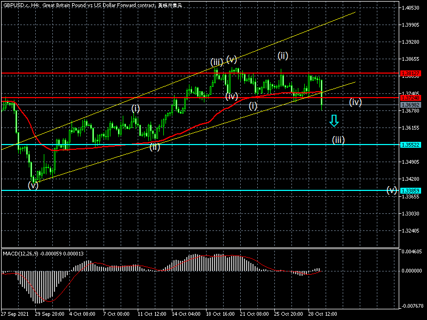Select the red 1.37240 price tag
This screenshot has width=427, height=320.
(x=410, y=98)
